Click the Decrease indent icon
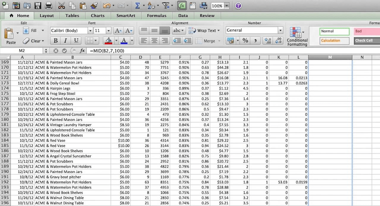This screenshot has width=380, height=206. pyautogui.click(x=177, y=41)
